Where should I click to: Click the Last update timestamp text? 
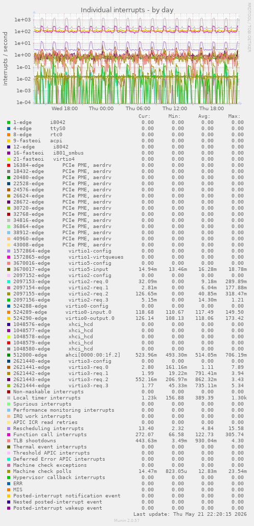coord(190,514)
